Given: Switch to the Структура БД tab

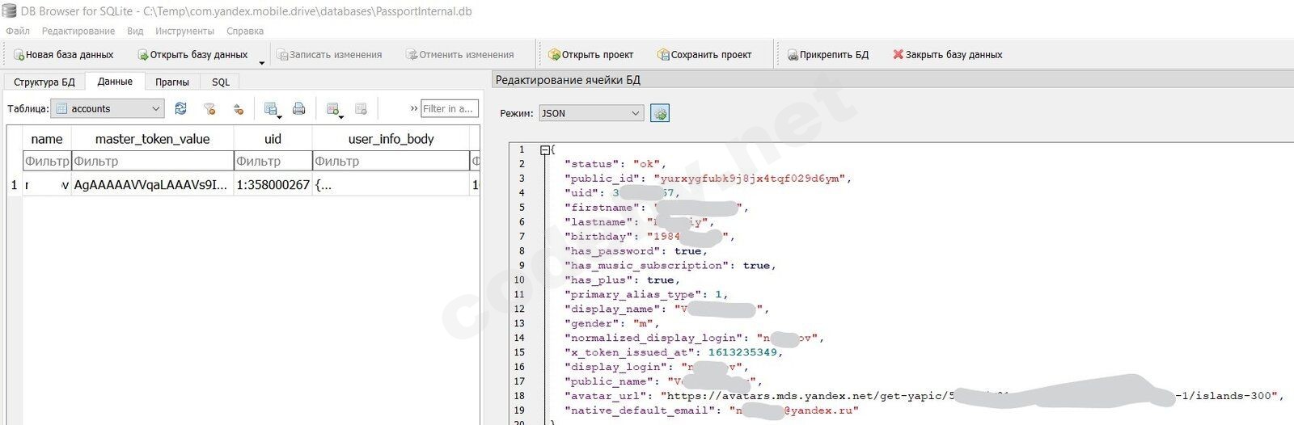Looking at the screenshot, I should pyautogui.click(x=44, y=82).
